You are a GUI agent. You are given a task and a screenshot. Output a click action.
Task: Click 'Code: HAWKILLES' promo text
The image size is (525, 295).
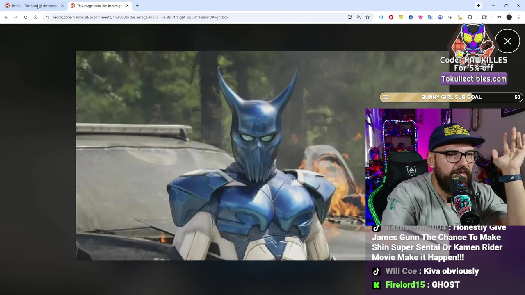pyautogui.click(x=474, y=60)
